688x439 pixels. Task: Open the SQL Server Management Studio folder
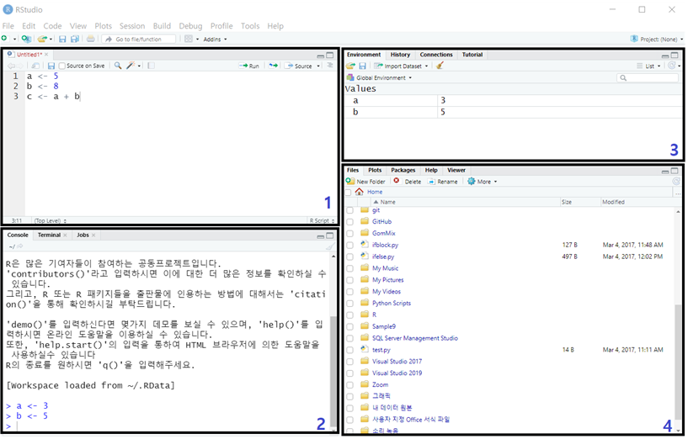coord(414,338)
